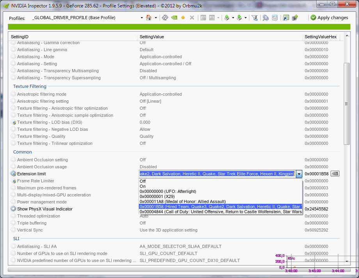This screenshot has height=278, width=359.
Task: Expand the arrow beside the home icon
Action: tap(156, 18)
